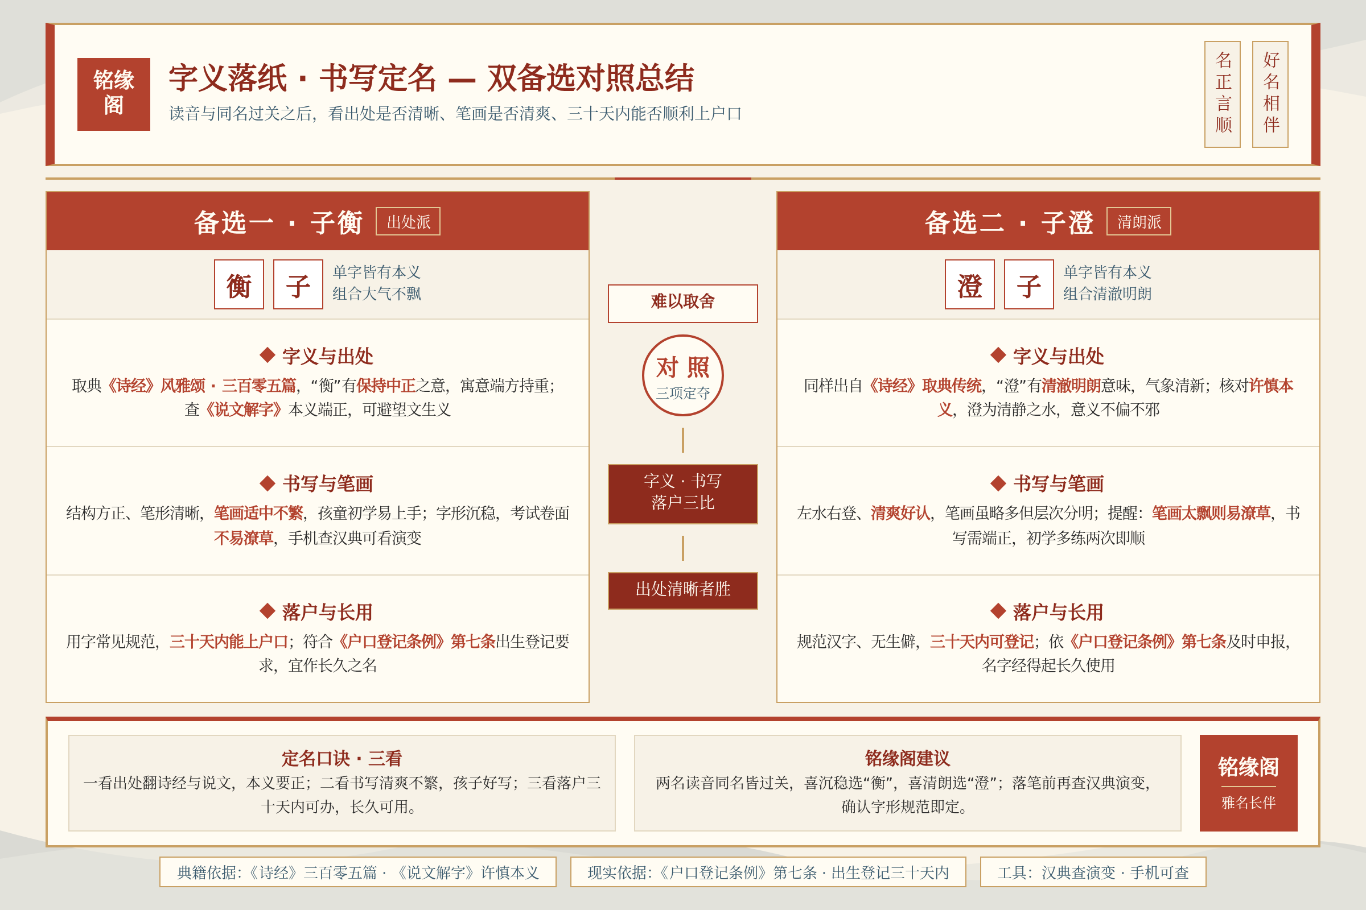Click the 备选二 · 子澄 header title
Screen dimensions: 1366x910
pyautogui.click(x=1009, y=222)
